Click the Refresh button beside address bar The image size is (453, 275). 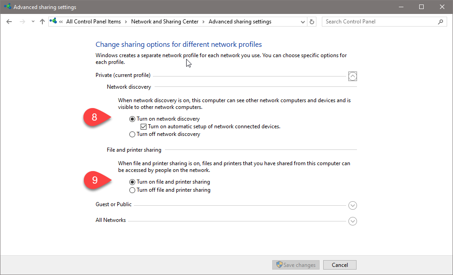(312, 22)
